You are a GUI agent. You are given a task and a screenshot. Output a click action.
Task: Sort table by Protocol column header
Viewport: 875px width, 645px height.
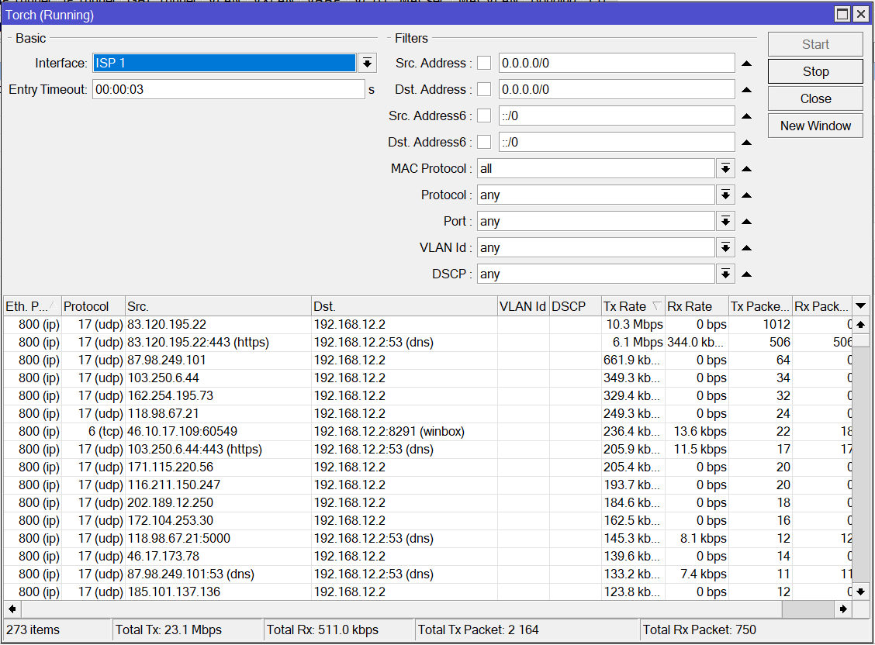92,306
